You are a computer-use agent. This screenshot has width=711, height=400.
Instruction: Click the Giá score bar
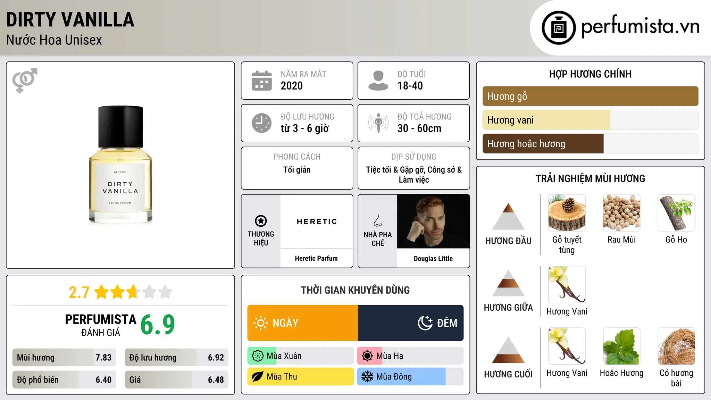coord(176,380)
